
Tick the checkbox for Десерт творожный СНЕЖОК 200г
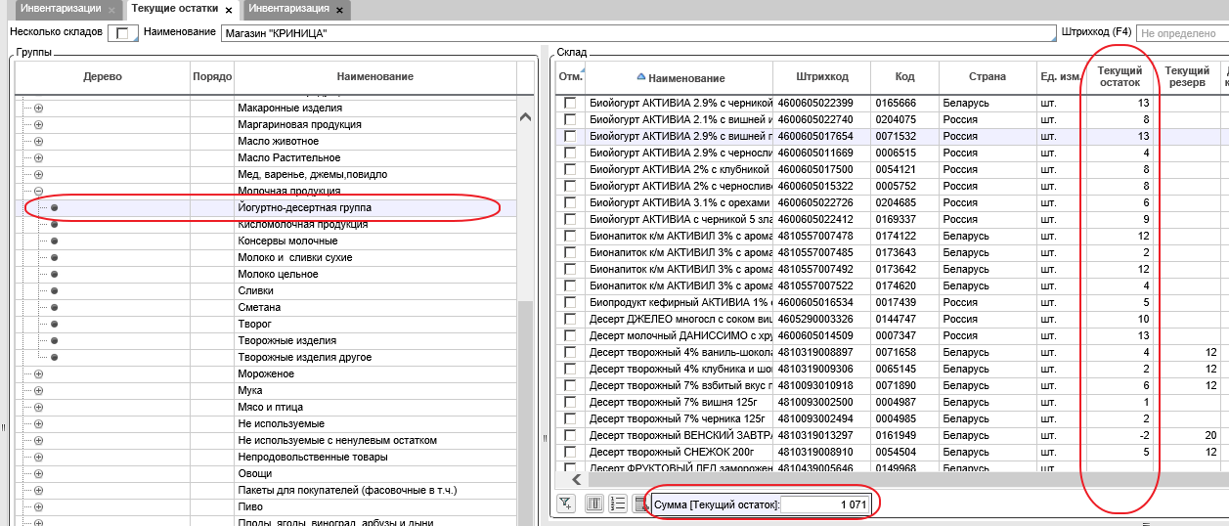pos(570,452)
